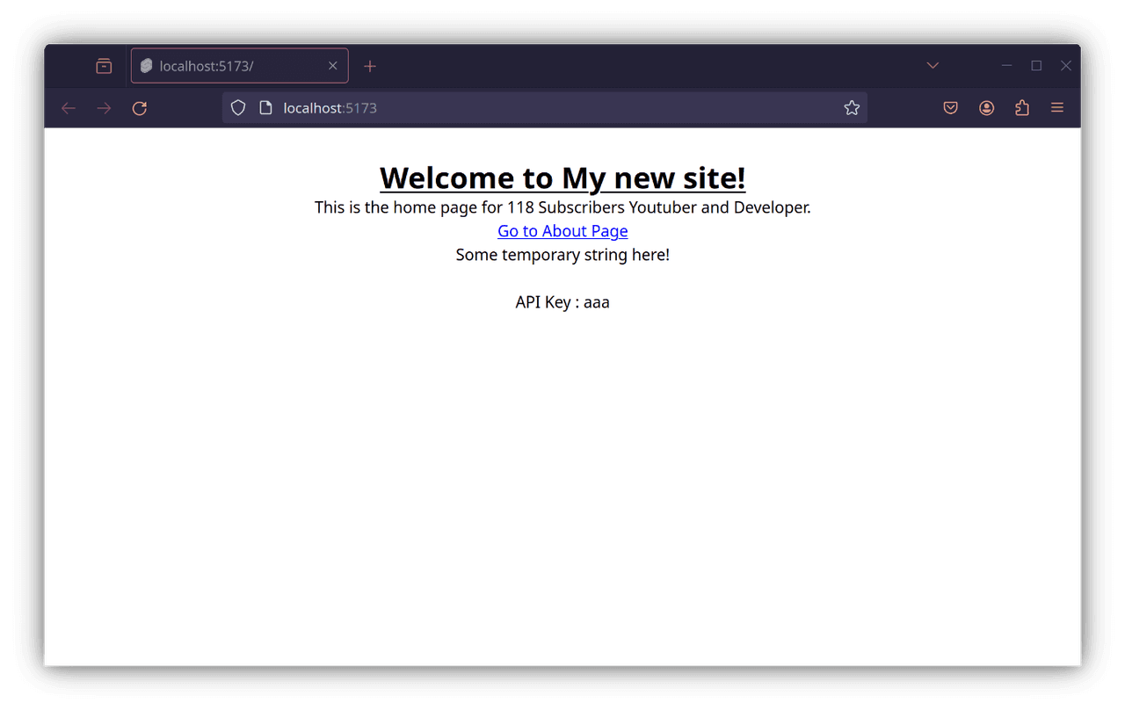Minimize the browser window

pyautogui.click(x=1006, y=66)
